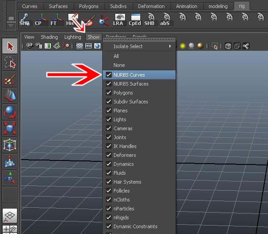Click the FT shelf button
Viewport: 268px width, 234px height.
tap(56, 20)
